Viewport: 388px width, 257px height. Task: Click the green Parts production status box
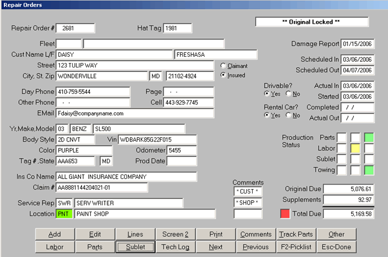(x=367, y=137)
